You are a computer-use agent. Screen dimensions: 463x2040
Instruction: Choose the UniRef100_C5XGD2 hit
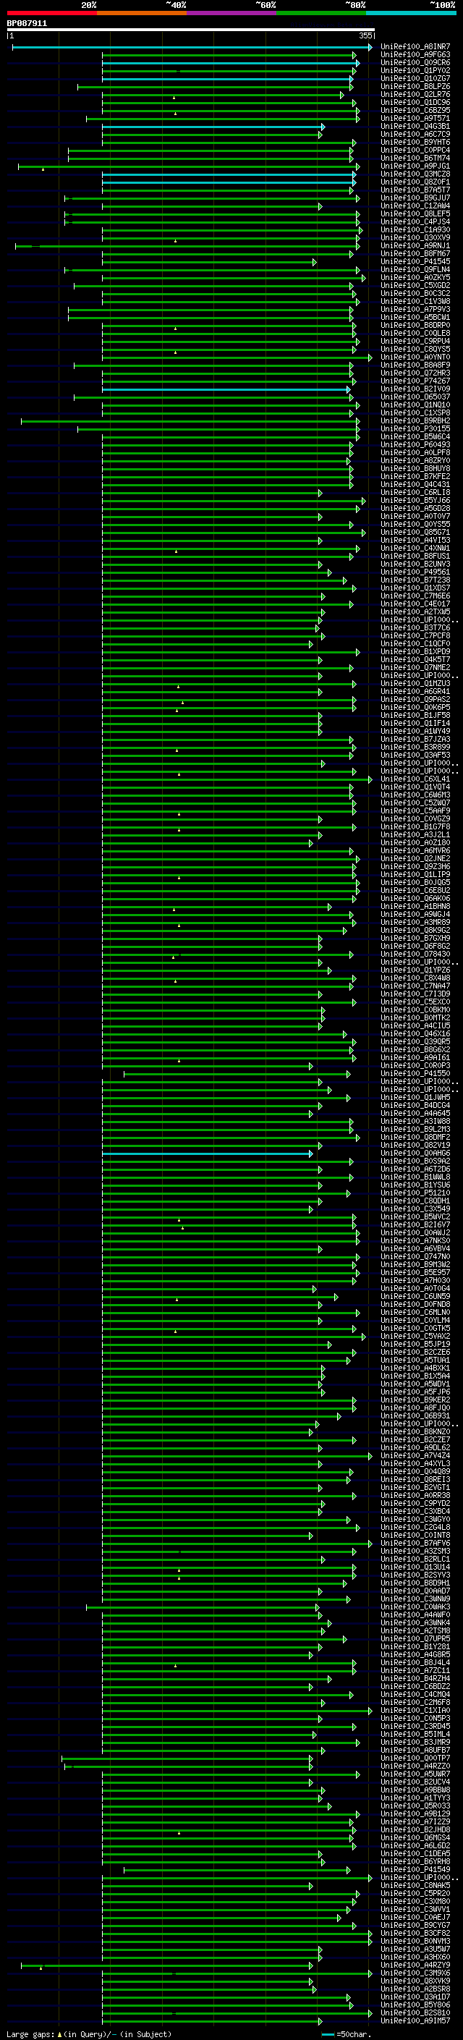click(415, 285)
